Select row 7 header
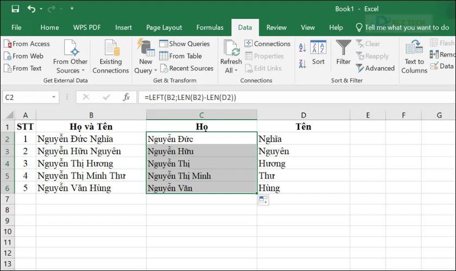Screen dimensions: 456x271 [8, 199]
